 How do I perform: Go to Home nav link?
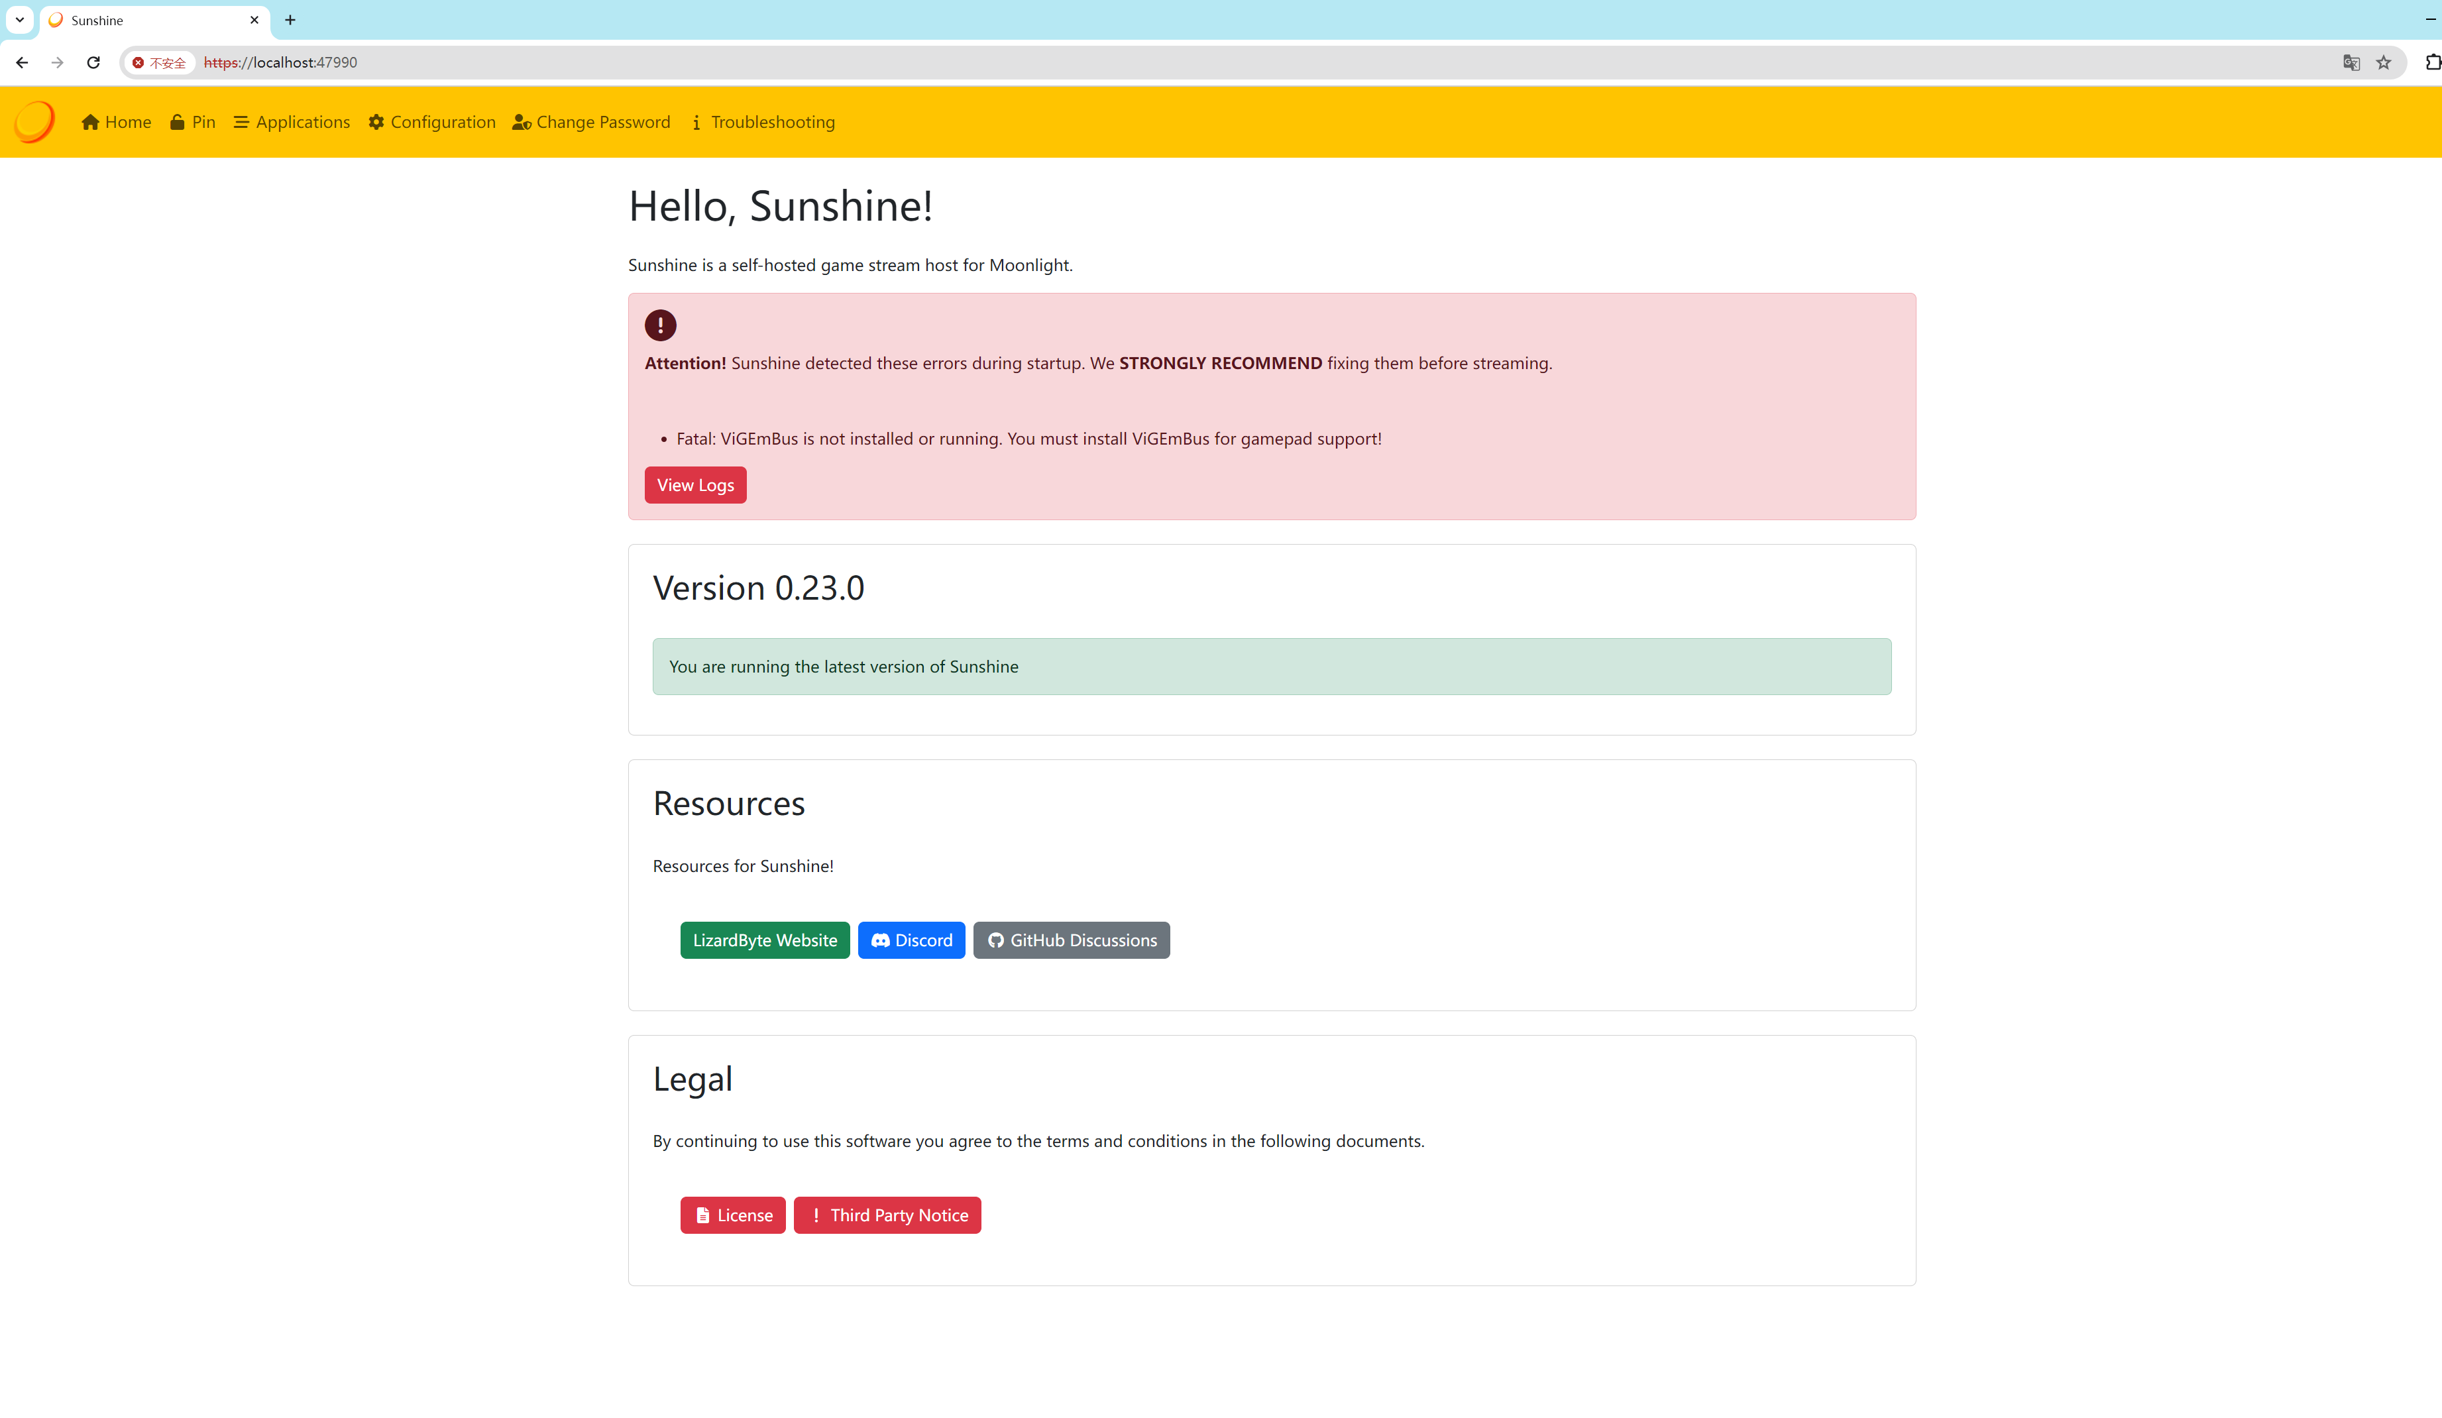[116, 122]
